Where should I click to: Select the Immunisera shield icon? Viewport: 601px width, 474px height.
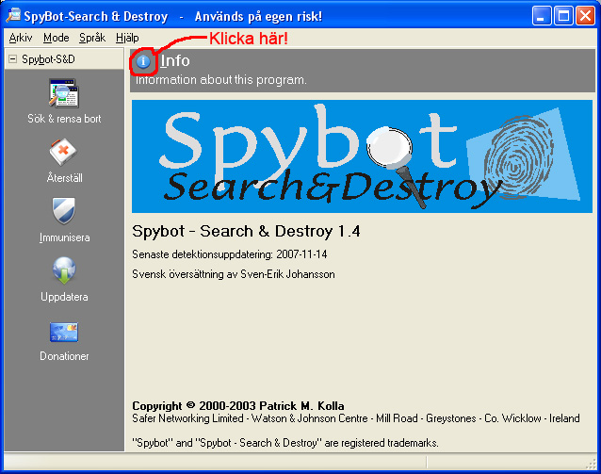[x=64, y=211]
